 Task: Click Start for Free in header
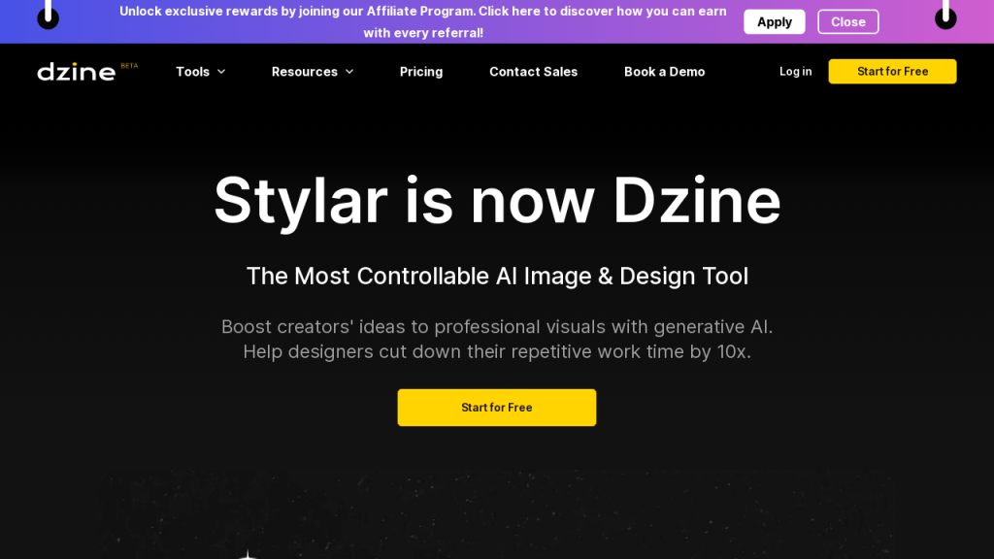893,72
